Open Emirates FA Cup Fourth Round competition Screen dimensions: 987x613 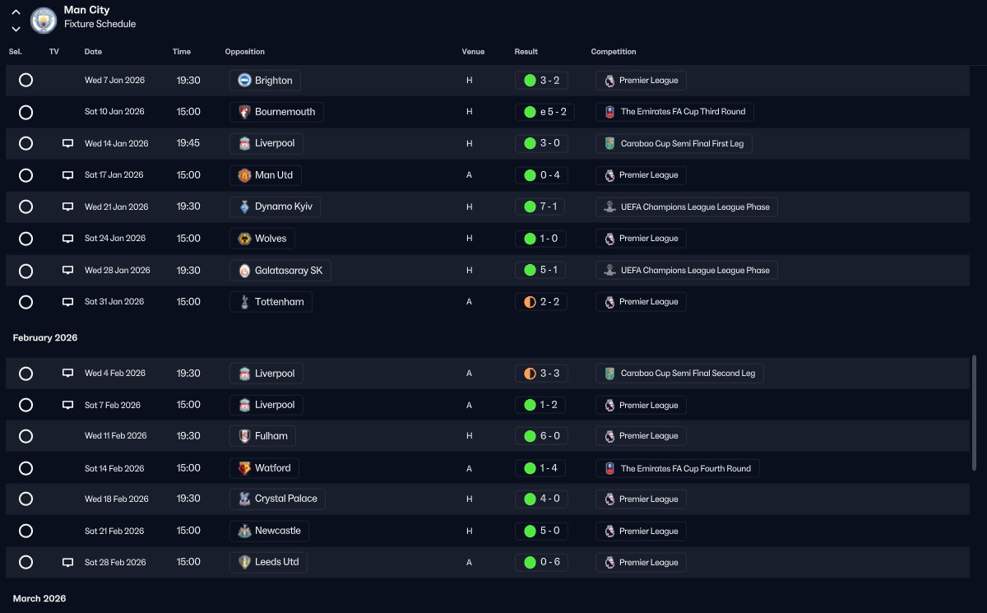tap(678, 468)
